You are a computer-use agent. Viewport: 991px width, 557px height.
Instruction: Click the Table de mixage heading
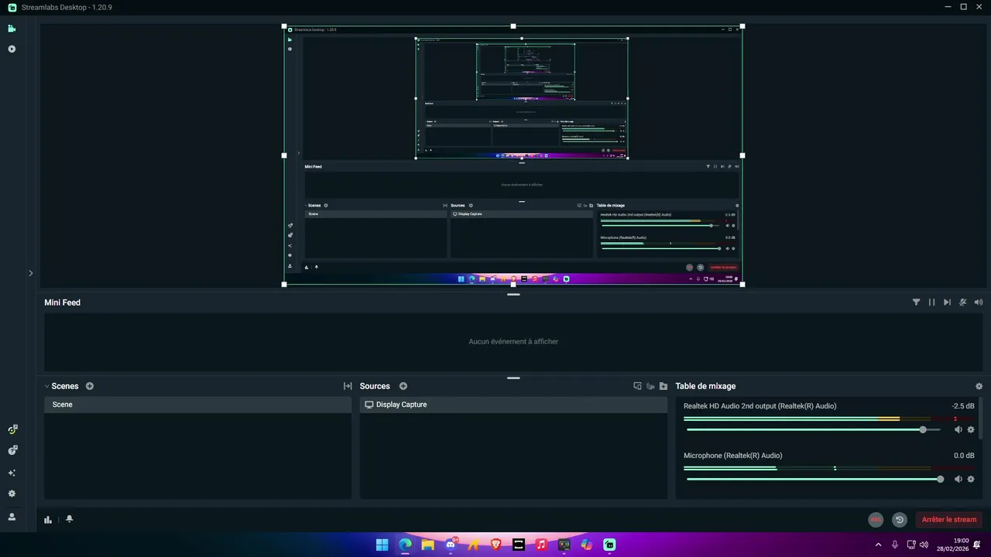click(x=705, y=386)
